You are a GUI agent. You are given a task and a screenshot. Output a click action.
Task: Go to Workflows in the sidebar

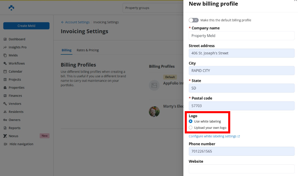17,63
